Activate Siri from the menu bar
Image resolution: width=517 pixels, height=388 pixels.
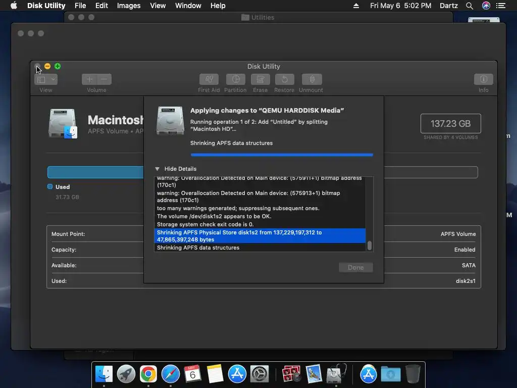pos(486,6)
